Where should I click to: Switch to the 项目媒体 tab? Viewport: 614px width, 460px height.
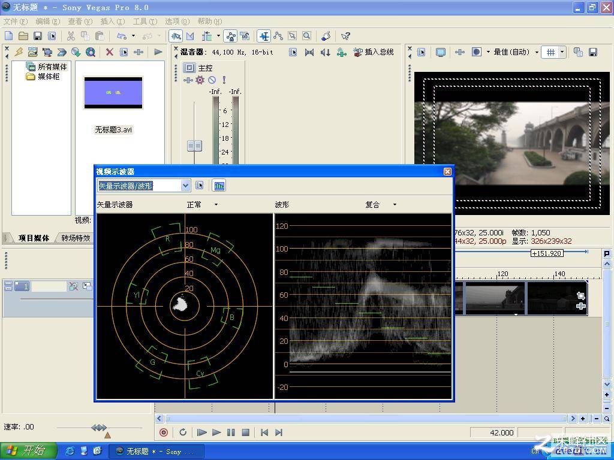[34, 238]
